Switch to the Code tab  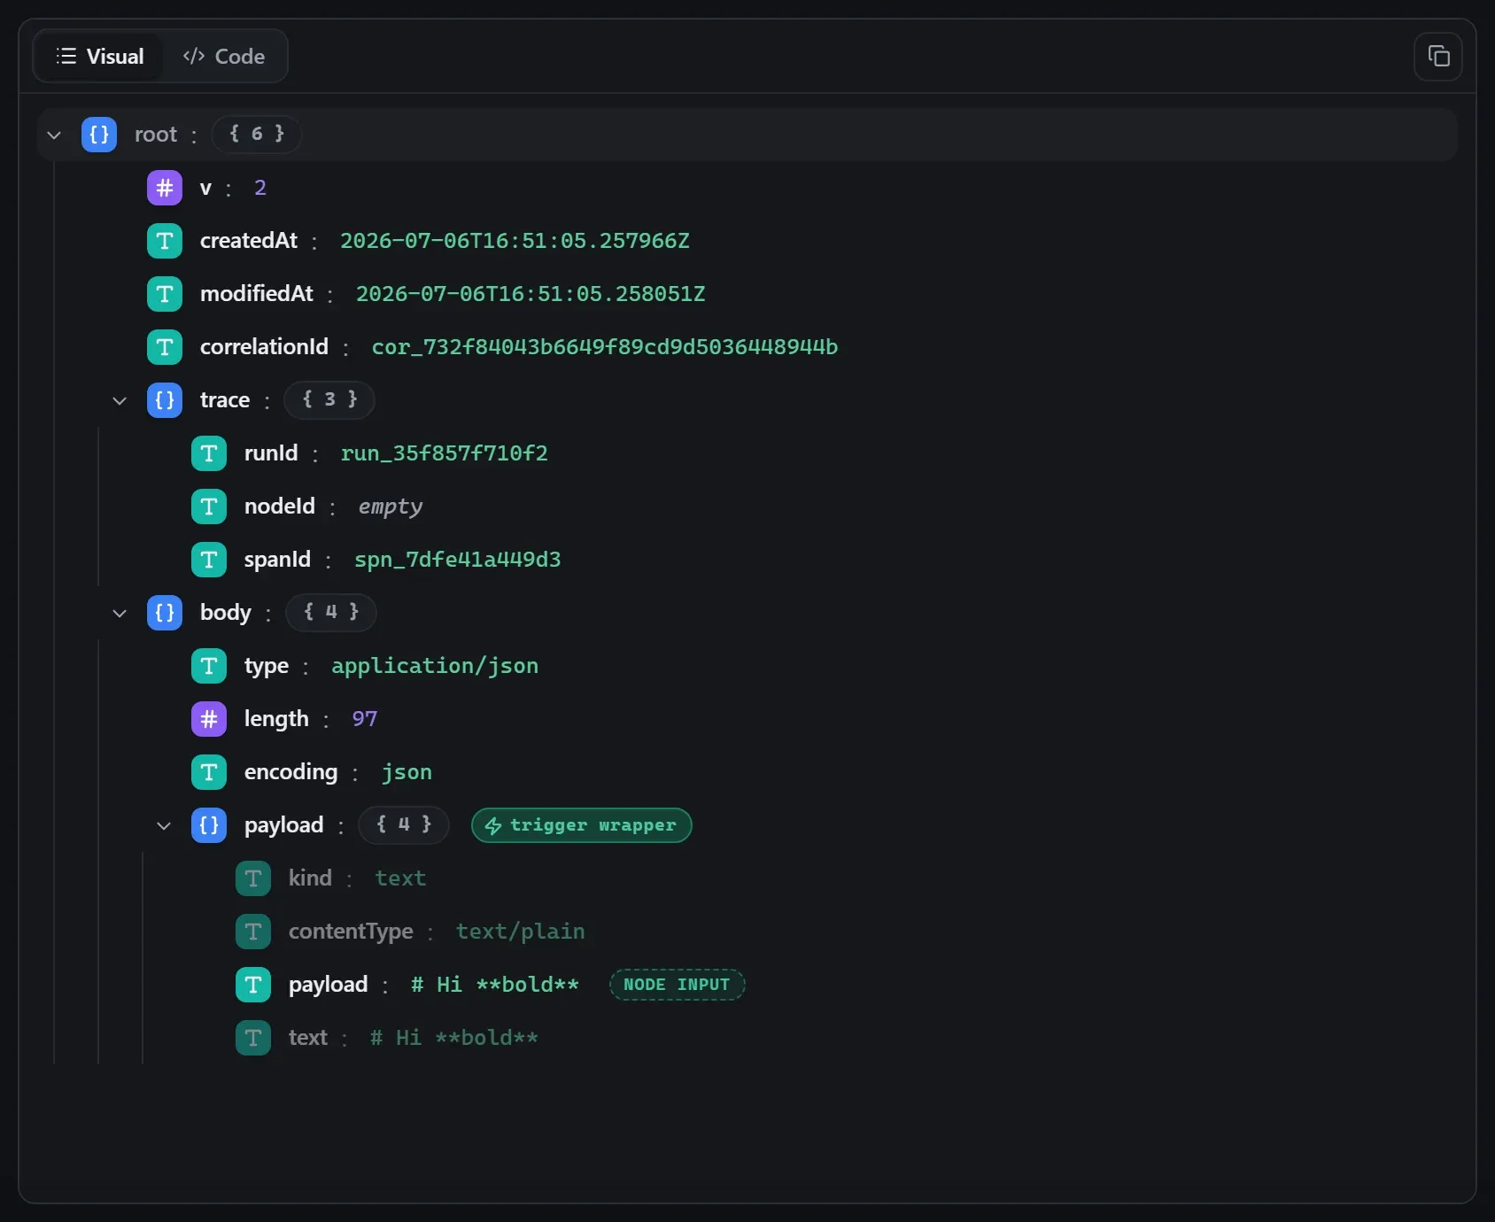(223, 57)
